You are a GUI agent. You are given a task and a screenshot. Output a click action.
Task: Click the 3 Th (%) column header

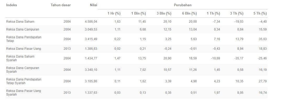[x=237, y=14]
